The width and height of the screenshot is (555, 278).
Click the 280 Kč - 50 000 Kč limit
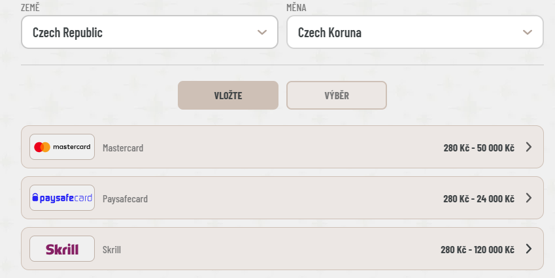(479, 147)
